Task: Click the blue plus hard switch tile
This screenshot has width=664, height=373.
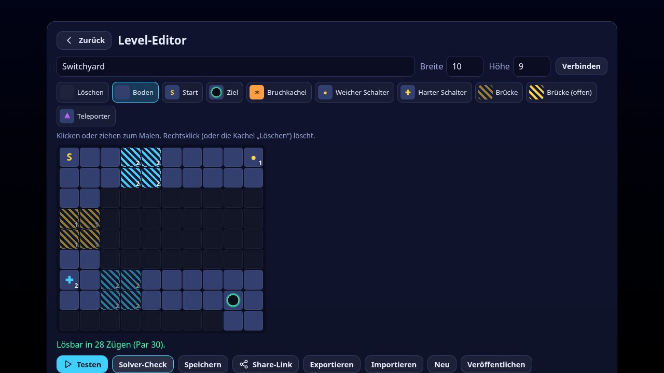Action: tap(69, 280)
